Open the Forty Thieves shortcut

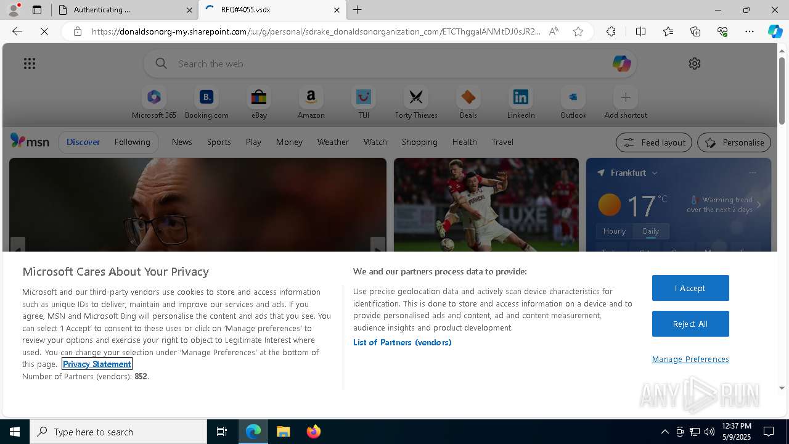(416, 102)
